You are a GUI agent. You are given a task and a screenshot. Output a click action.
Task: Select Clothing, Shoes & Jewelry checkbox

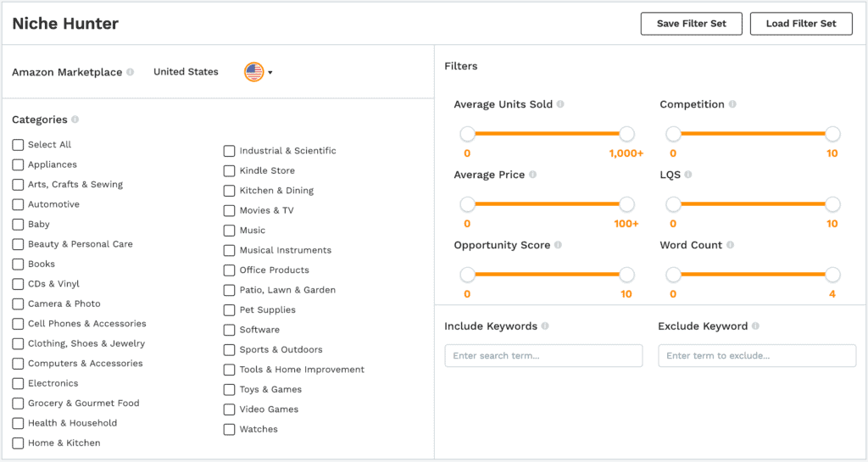click(x=18, y=344)
